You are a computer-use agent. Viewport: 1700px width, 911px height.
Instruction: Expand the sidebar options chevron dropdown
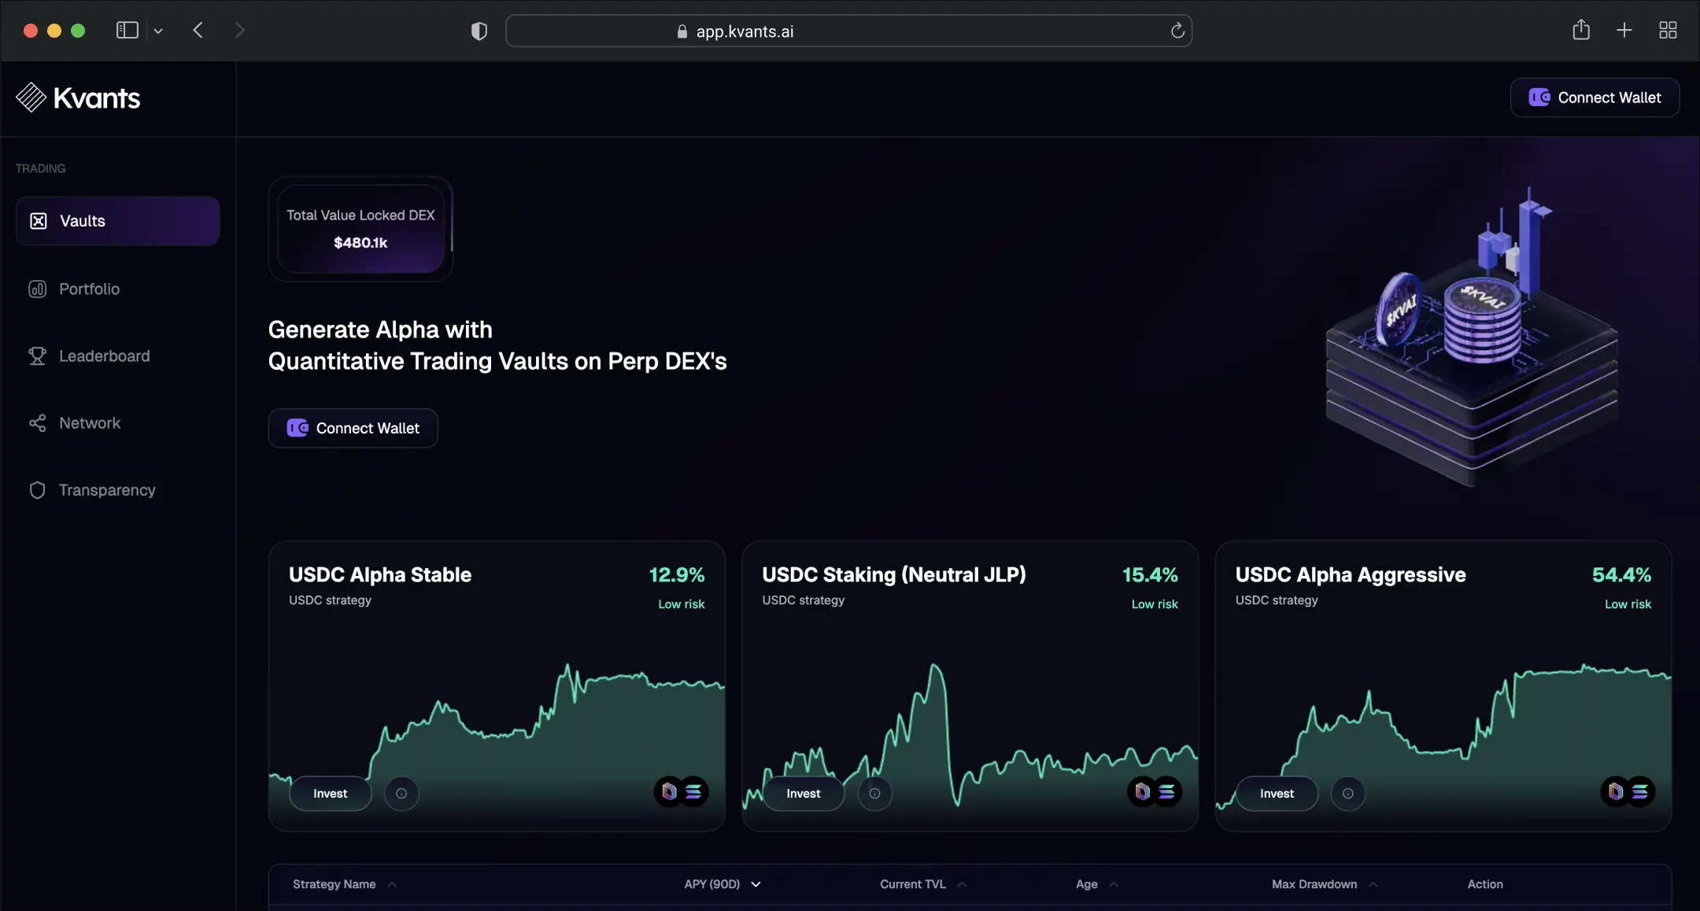click(x=158, y=31)
